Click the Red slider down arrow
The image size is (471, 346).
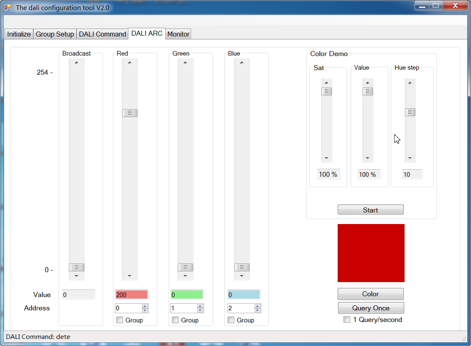[130, 276]
